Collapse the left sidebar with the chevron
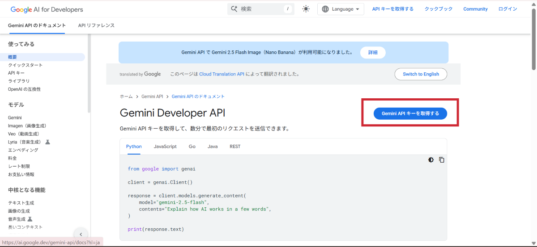This screenshot has height=247, width=537. point(81,234)
